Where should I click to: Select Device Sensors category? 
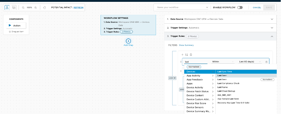point(200,107)
